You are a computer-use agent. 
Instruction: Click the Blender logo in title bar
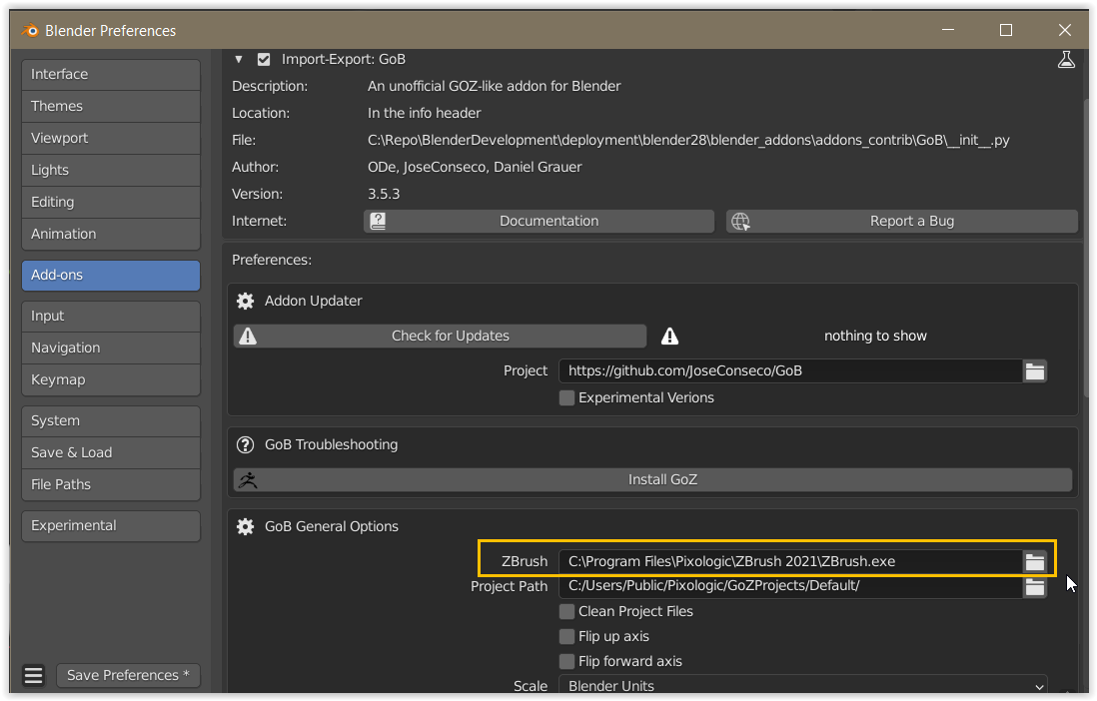point(29,31)
